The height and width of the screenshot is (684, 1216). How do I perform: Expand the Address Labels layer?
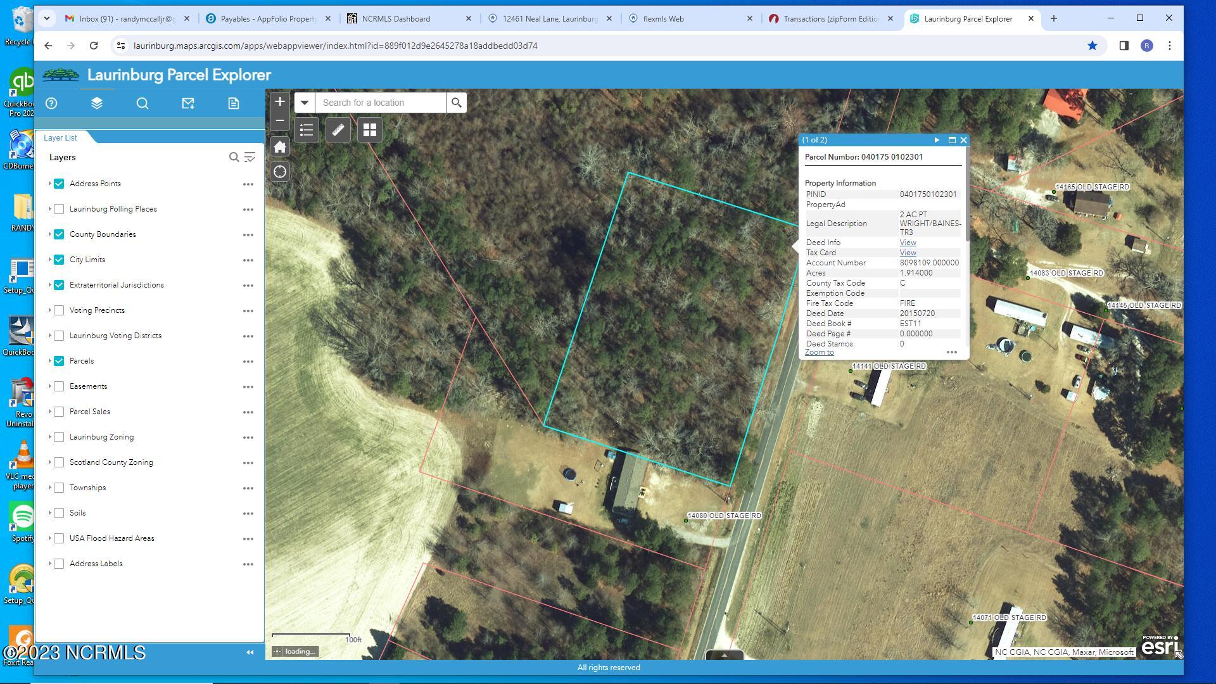coord(49,564)
